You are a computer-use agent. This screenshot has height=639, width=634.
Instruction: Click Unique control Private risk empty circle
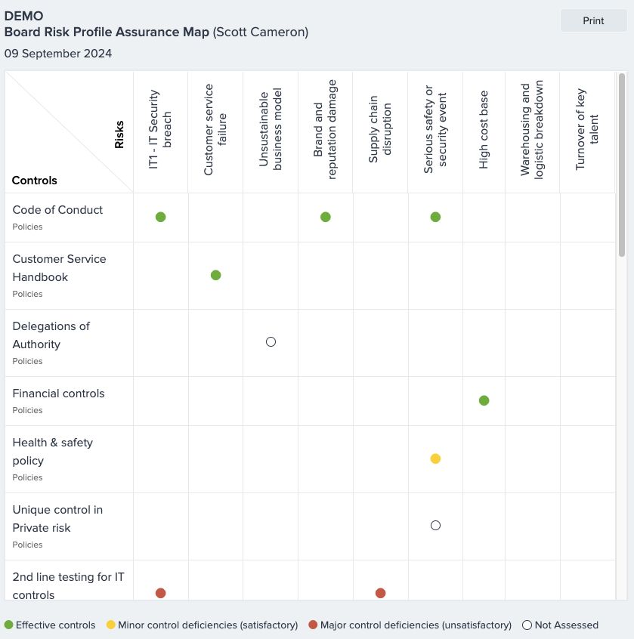point(435,526)
